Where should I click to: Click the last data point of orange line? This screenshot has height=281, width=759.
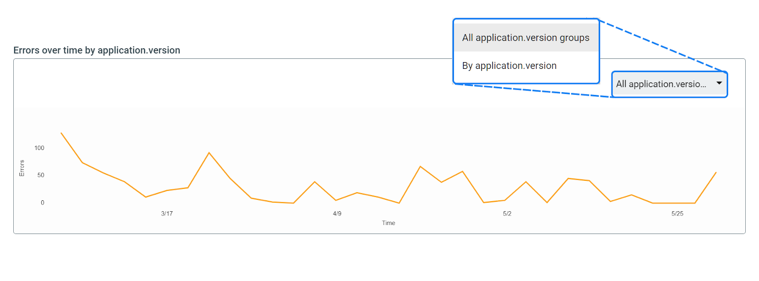point(716,172)
